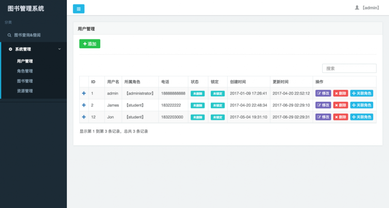Click the search magnifier icon in the sidebar

click(x=9, y=35)
